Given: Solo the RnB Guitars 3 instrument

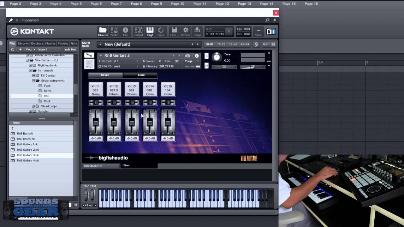Looking at the screenshot, I should tap(206, 56).
